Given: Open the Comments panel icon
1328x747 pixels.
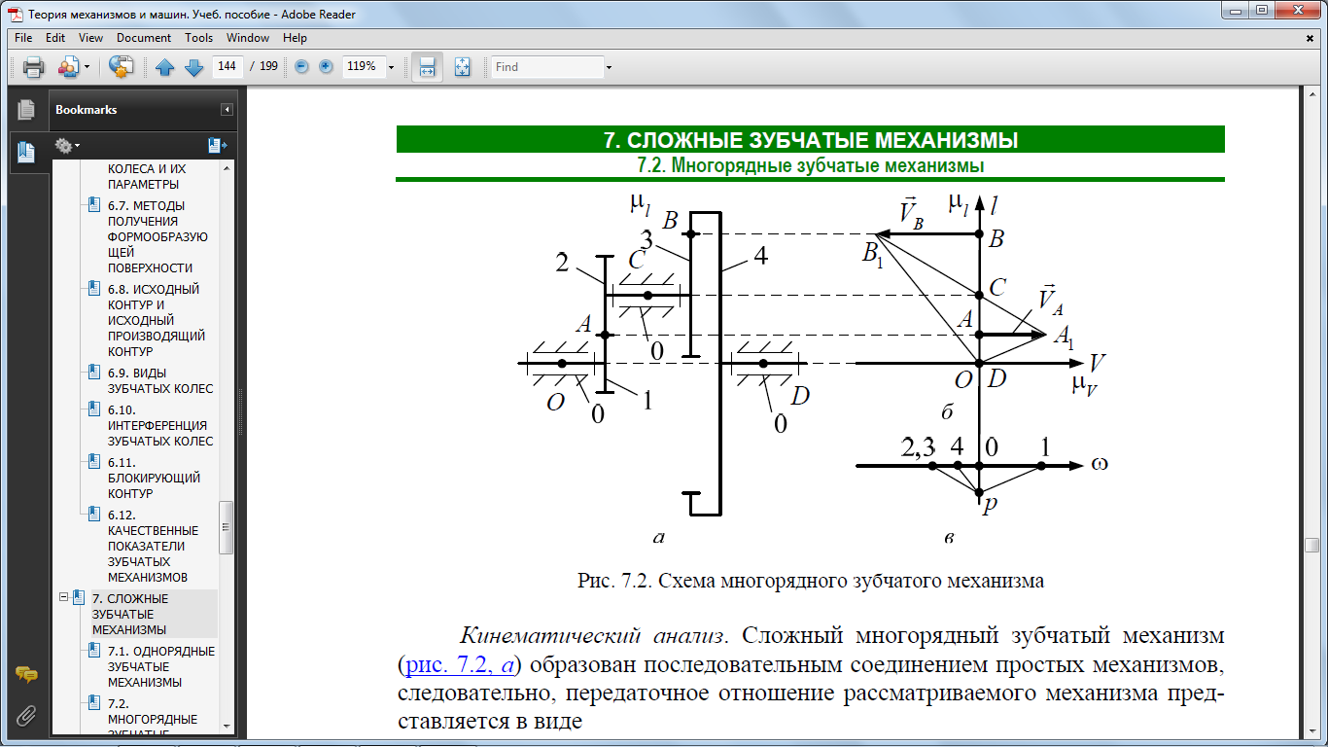Looking at the screenshot, I should tap(26, 674).
